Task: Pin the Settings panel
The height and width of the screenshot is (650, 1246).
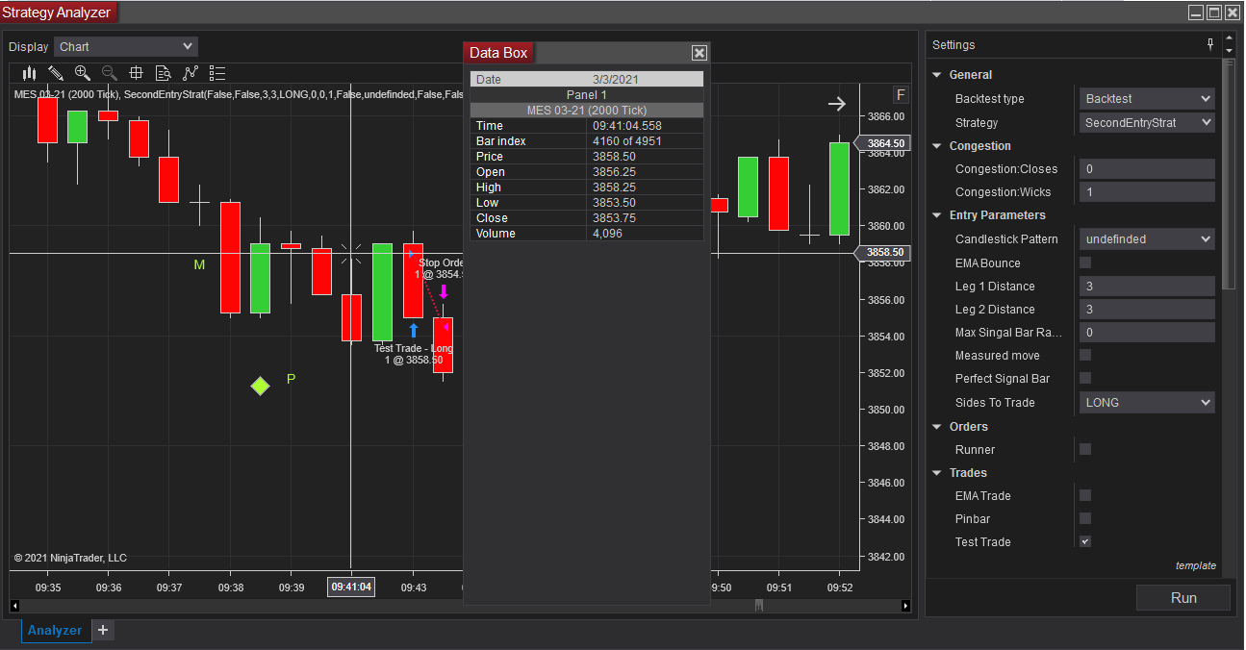Action: 1210,44
